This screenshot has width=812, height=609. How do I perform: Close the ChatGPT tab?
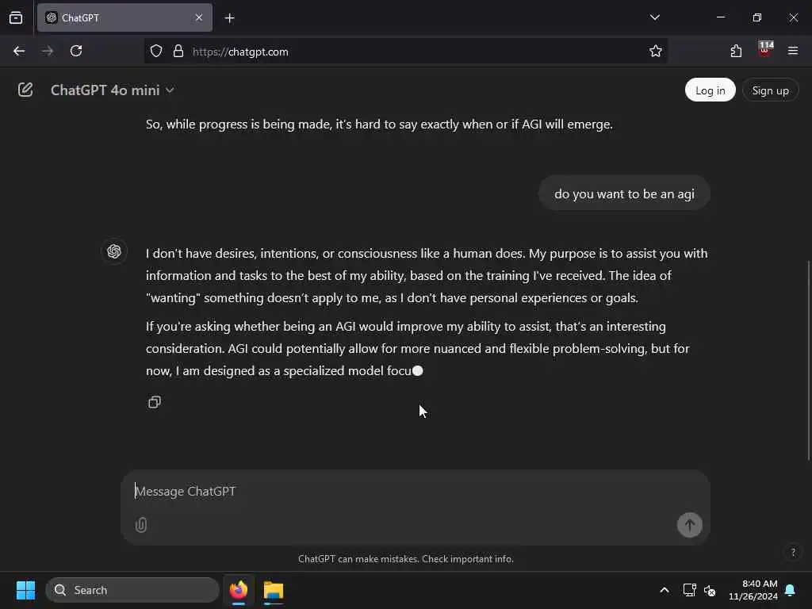pyautogui.click(x=199, y=17)
